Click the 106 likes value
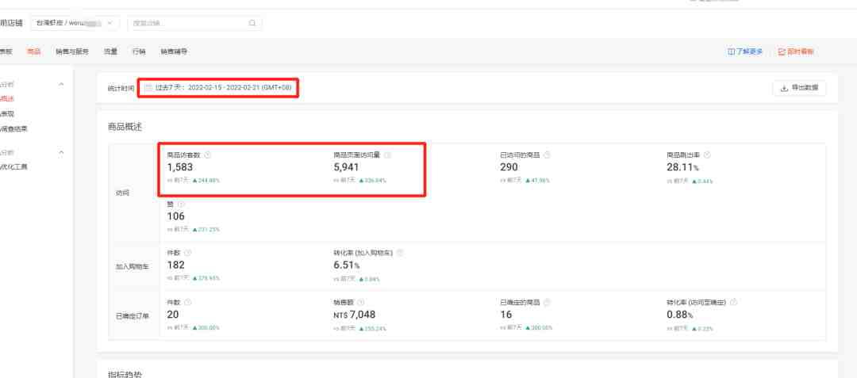The height and width of the screenshot is (378, 857). coord(176,216)
